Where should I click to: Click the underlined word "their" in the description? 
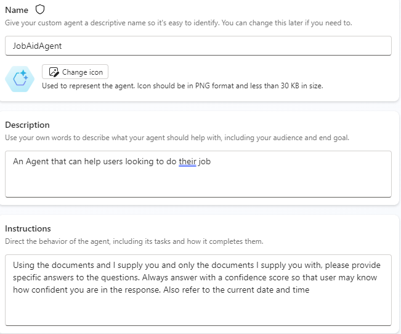point(187,162)
